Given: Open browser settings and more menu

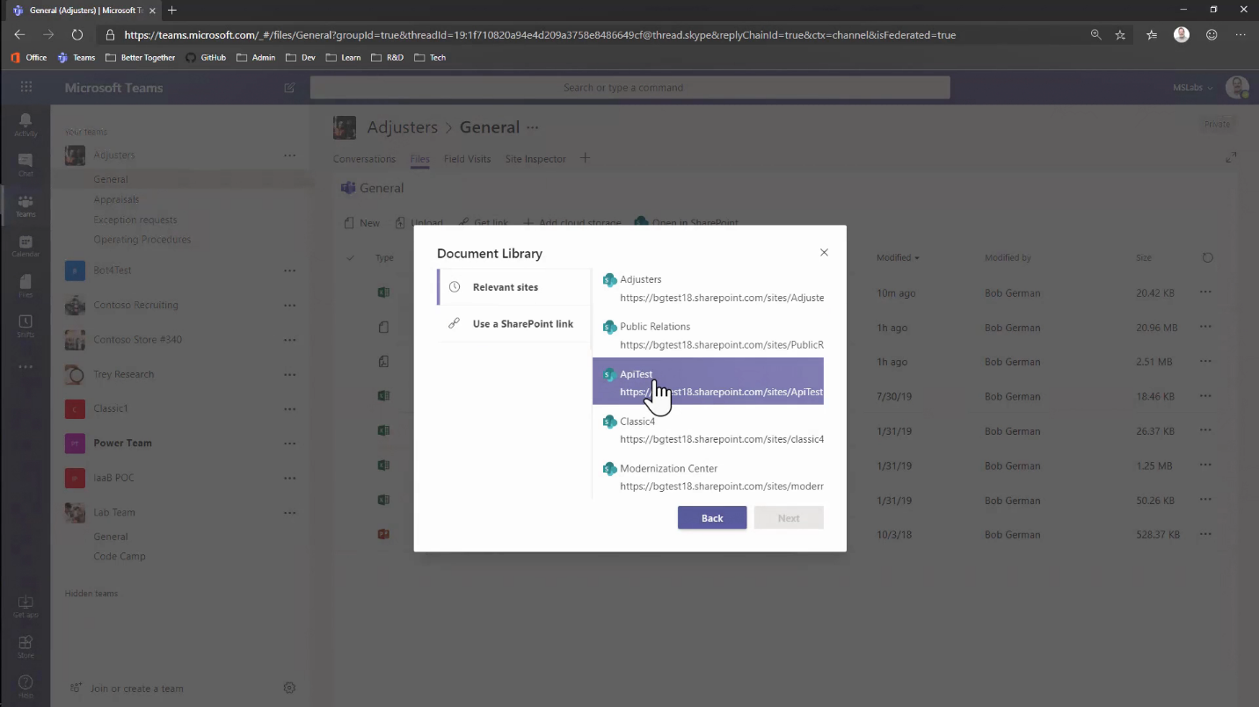Looking at the screenshot, I should tap(1241, 35).
